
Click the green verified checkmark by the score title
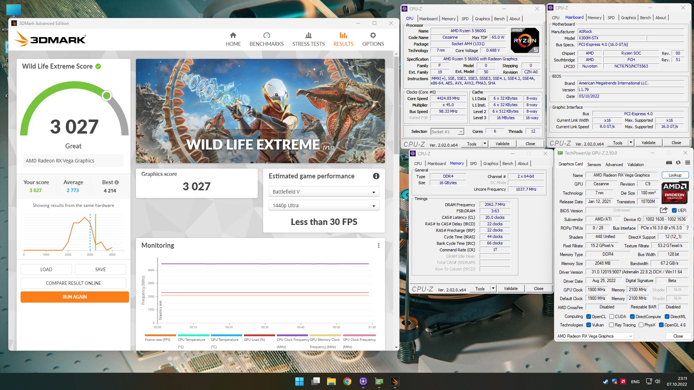tap(98, 66)
